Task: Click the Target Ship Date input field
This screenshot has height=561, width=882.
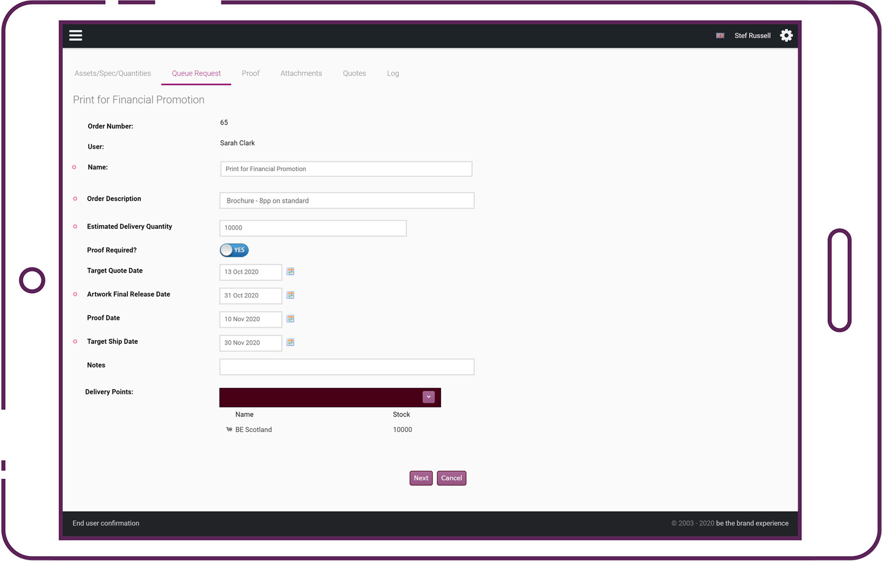Action: point(251,343)
